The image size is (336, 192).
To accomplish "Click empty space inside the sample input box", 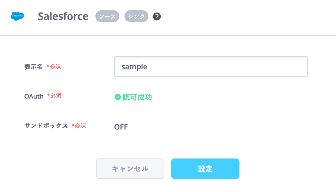I will 227,66.
